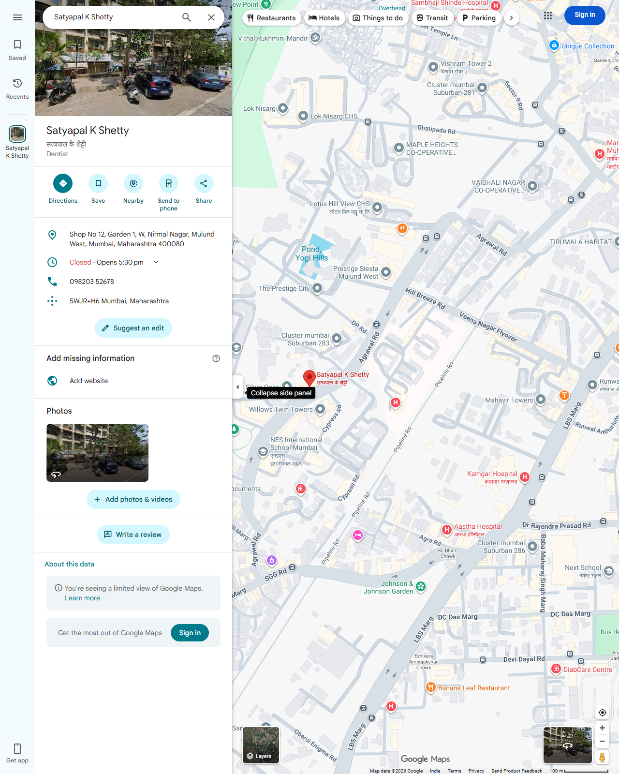619x774 pixels.
Task: Click Add photos & videos
Action: tap(133, 499)
